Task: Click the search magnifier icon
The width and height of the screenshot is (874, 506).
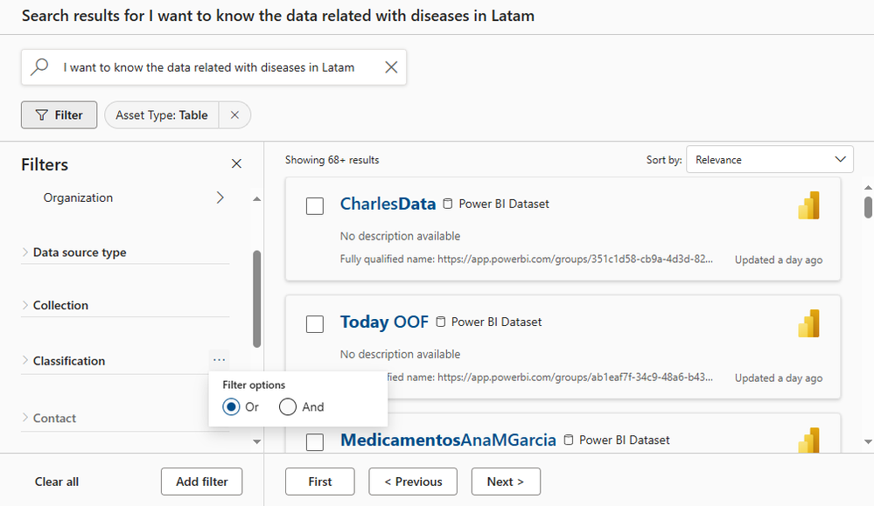Action: coord(39,67)
